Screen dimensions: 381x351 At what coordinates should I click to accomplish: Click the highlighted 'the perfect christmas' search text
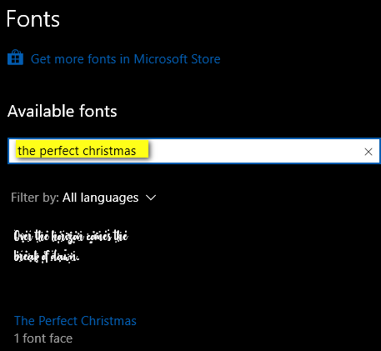(x=77, y=151)
